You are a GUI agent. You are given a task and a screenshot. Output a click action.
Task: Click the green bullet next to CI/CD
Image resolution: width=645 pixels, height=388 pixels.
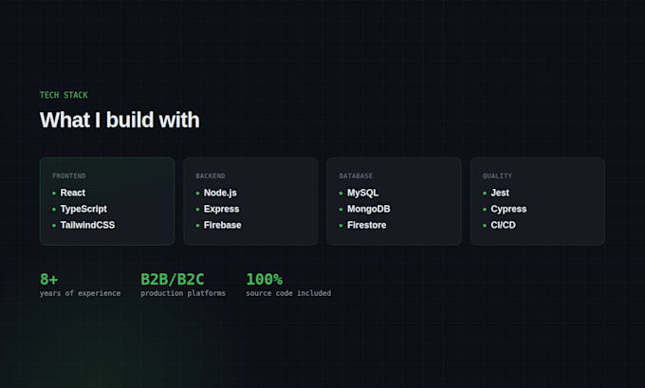pos(485,226)
